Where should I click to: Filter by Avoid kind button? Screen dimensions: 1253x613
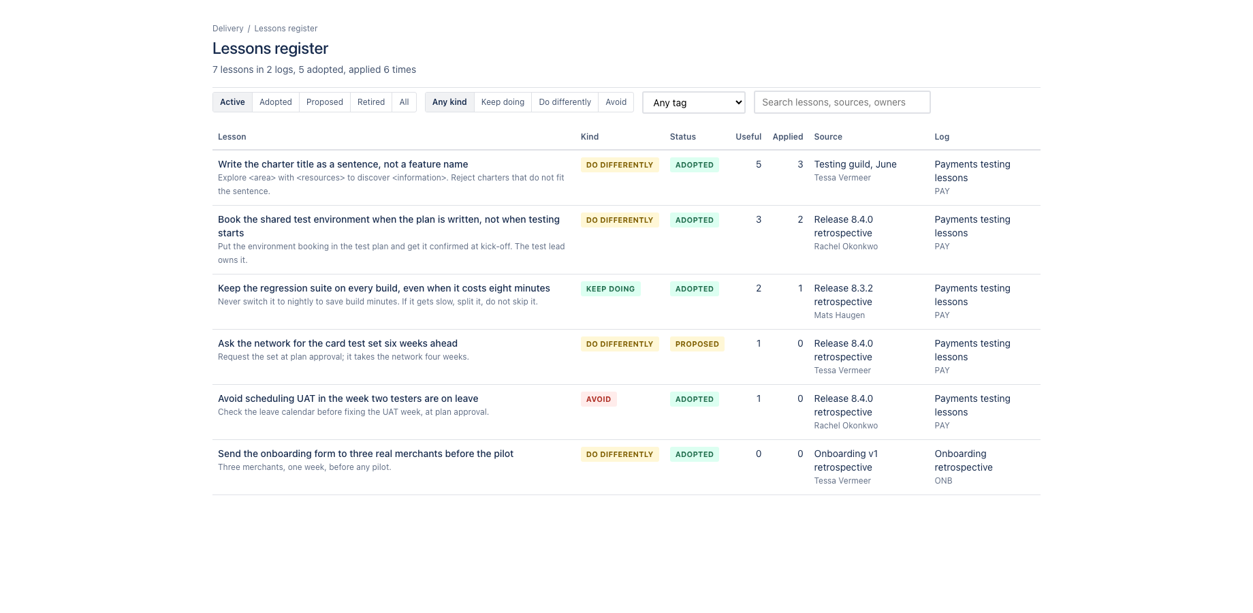(x=616, y=102)
